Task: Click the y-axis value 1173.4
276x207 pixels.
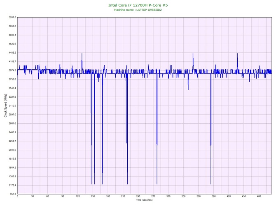Action: [x=12, y=185]
